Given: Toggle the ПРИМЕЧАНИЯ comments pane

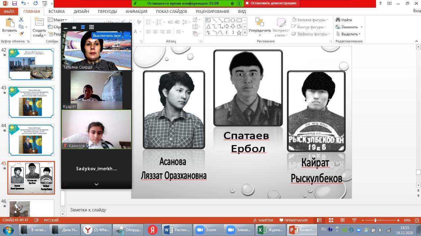Looking at the screenshot, I should (293, 220).
